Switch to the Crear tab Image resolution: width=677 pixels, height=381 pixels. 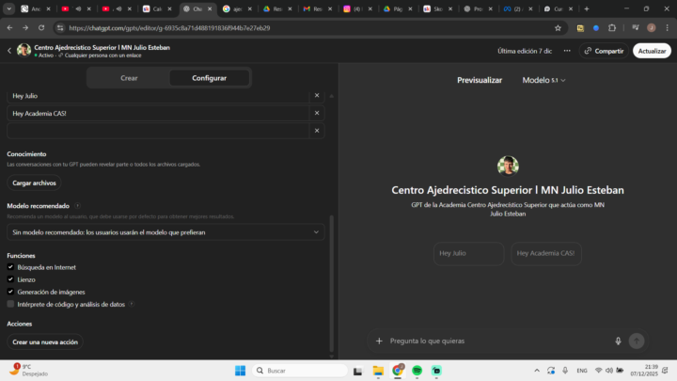tap(129, 78)
